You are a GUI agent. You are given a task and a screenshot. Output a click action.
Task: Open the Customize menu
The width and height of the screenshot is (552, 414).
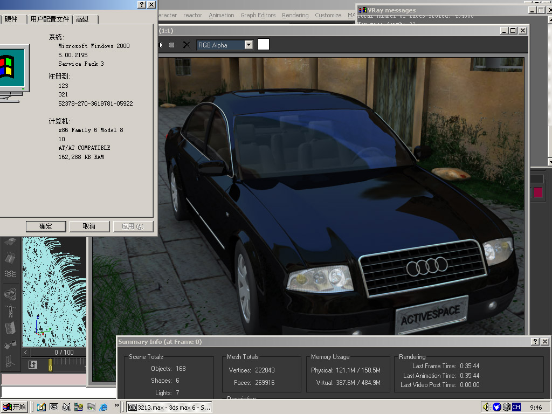[328, 15]
